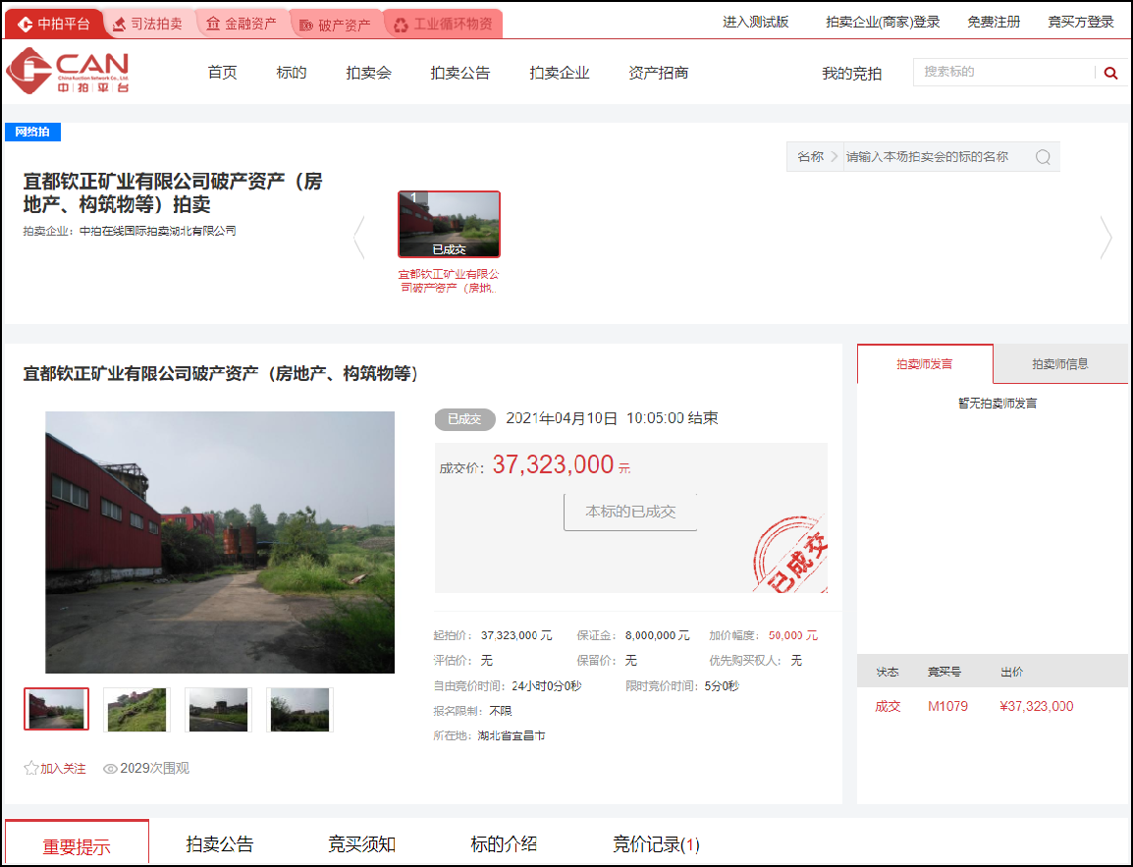The width and height of the screenshot is (1133, 867).
Task: Open the 拍卖公告 tab below
Action: tap(220, 843)
